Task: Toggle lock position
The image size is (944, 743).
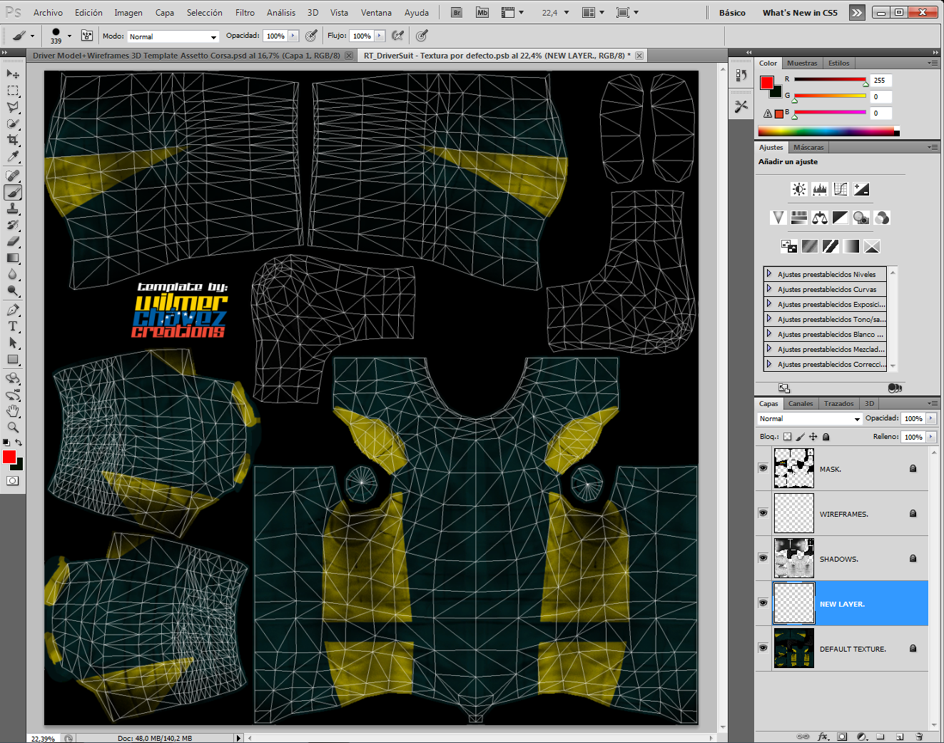Action: 813,437
